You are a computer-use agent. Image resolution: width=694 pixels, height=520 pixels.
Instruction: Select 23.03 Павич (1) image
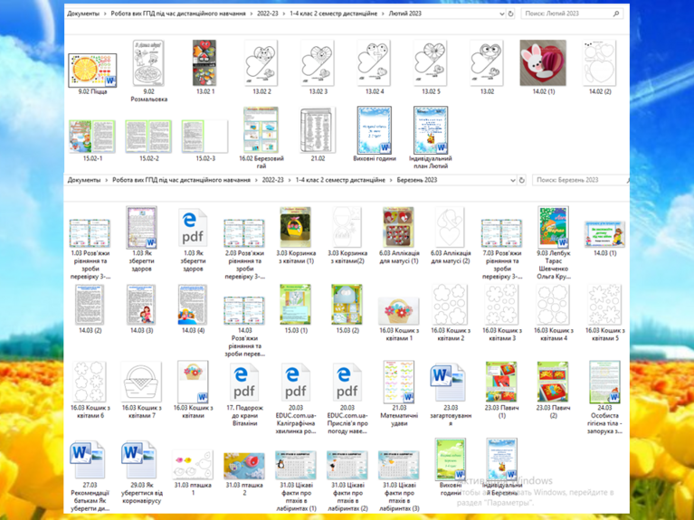[x=501, y=382]
